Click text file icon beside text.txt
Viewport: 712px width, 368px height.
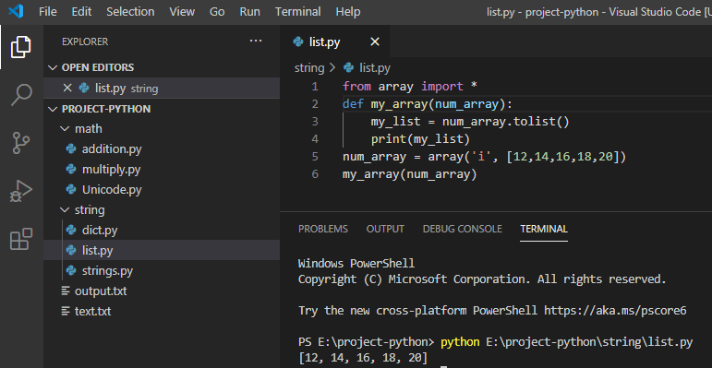66,312
